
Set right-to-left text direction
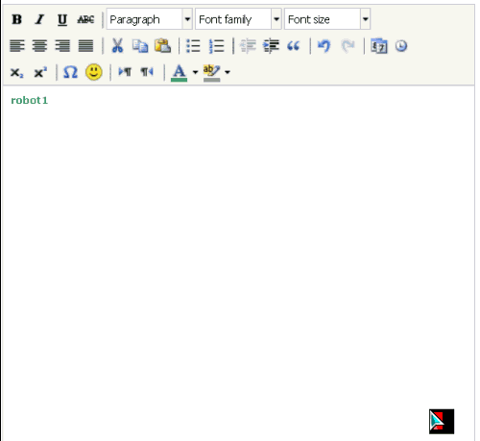pos(147,72)
